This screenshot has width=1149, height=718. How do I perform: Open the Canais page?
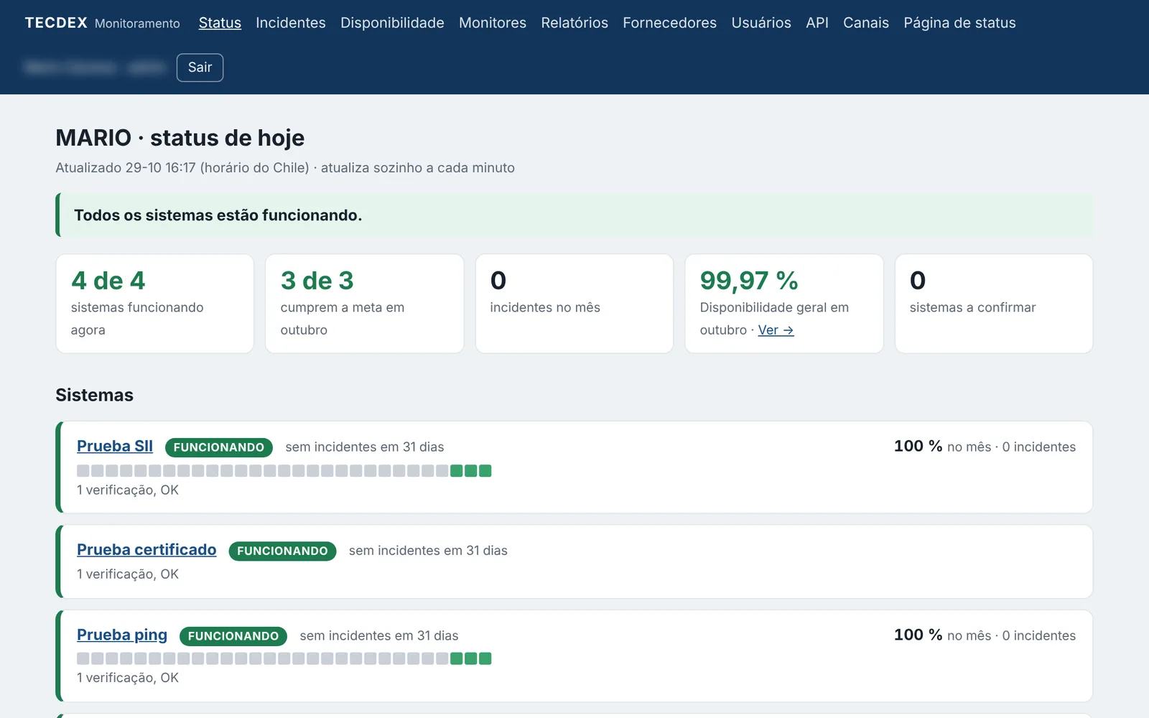(x=866, y=23)
